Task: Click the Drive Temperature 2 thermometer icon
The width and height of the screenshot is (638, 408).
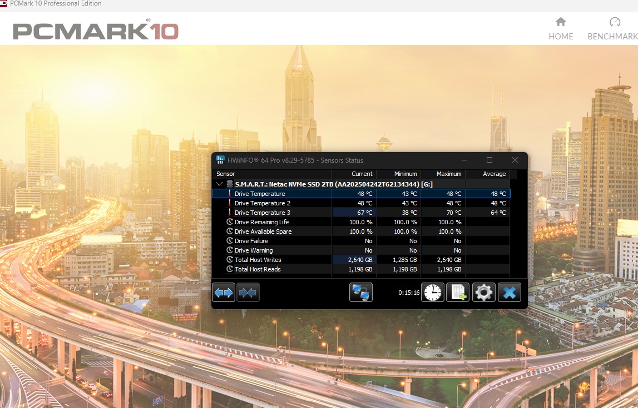Action: [230, 203]
